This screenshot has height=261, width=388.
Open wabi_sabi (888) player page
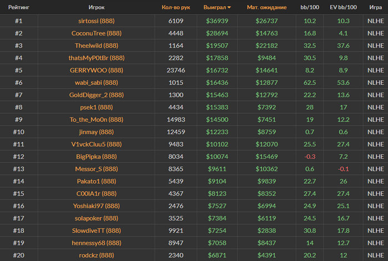pyautogui.click(x=96, y=83)
